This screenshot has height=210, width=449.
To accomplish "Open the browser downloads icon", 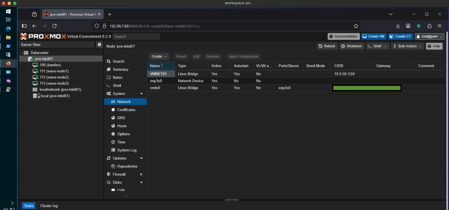I will click(398, 26).
